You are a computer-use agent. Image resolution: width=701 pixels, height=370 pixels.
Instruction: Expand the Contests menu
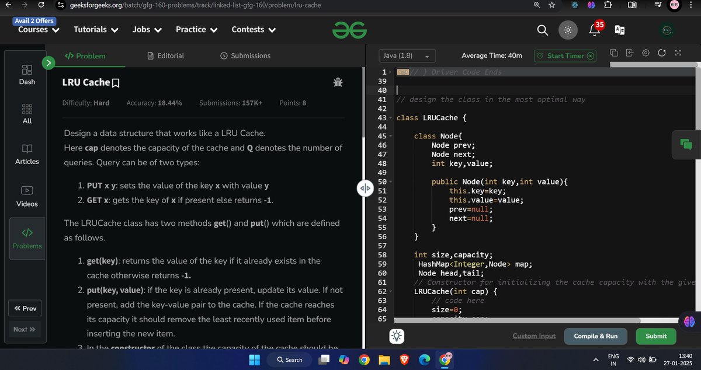pos(254,30)
